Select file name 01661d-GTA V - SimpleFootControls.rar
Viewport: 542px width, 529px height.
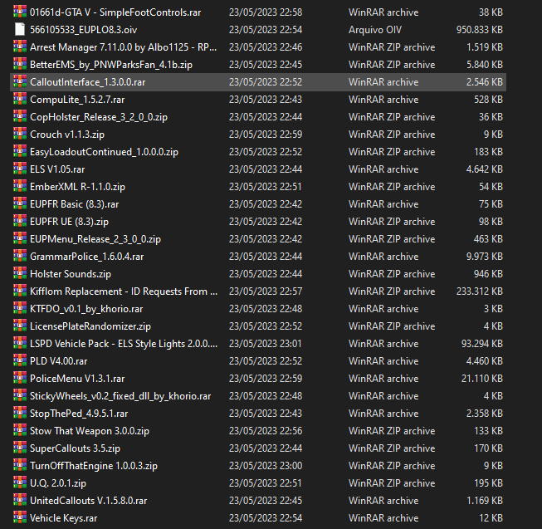[115, 12]
